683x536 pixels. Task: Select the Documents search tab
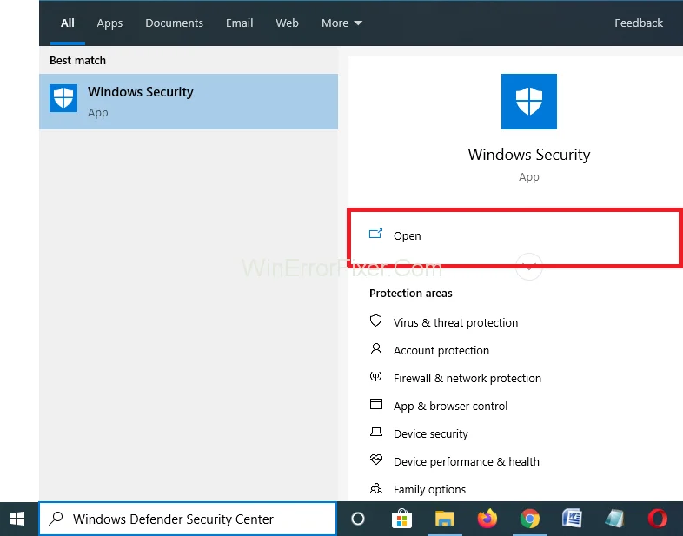pos(173,23)
